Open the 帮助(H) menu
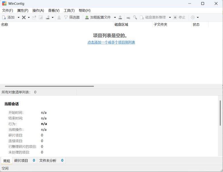The height and width of the screenshot is (172, 223). [x=85, y=11]
